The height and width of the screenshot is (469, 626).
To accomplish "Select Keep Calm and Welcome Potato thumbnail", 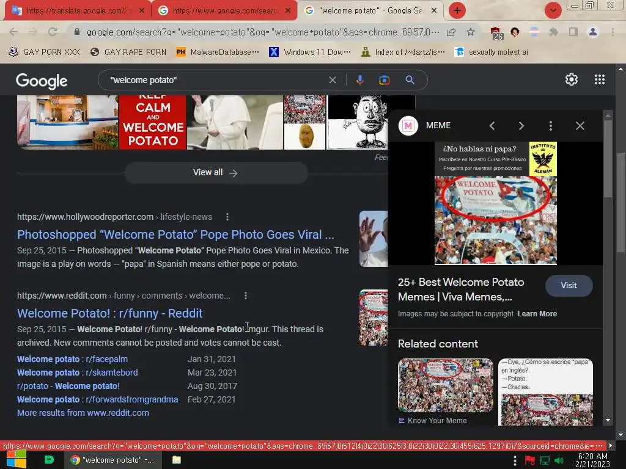I will pyautogui.click(x=152, y=122).
